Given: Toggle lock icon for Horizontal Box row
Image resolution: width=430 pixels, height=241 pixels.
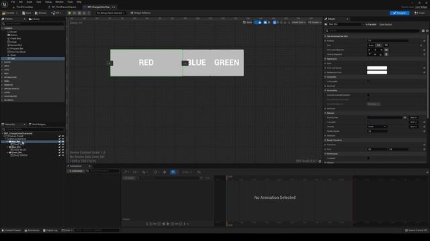Looking at the screenshot, I should (59, 139).
